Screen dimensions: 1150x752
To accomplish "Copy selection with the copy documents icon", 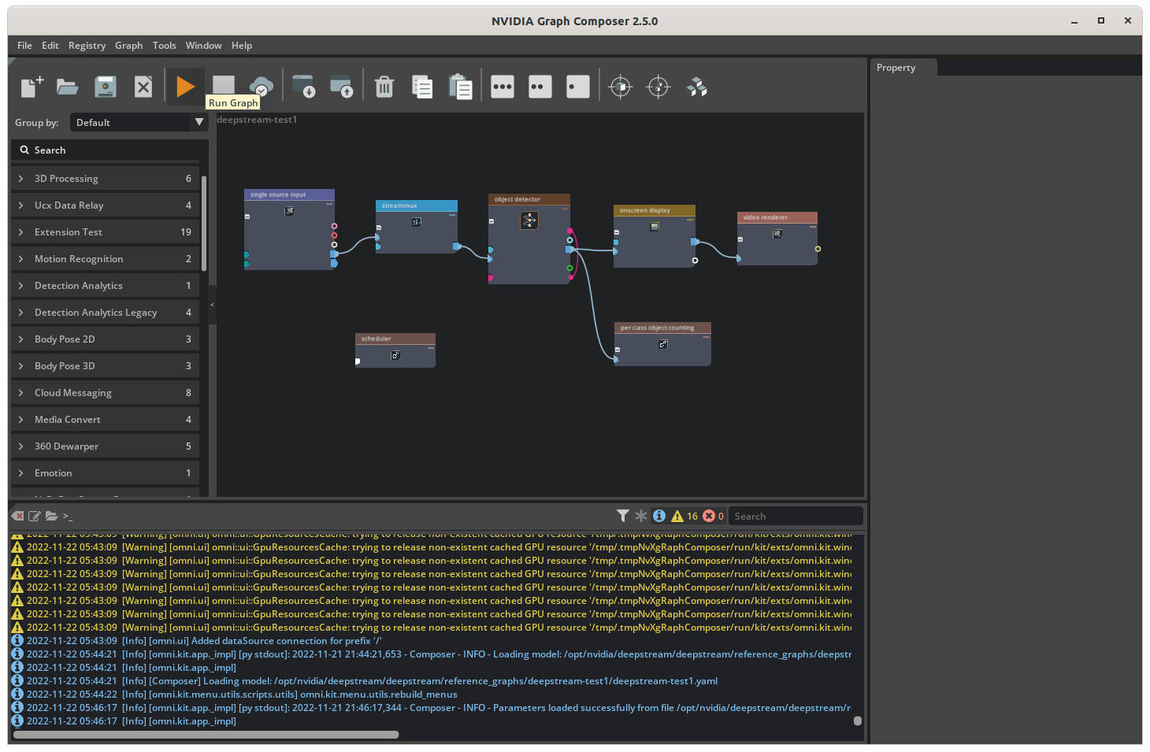I will pyautogui.click(x=422, y=87).
